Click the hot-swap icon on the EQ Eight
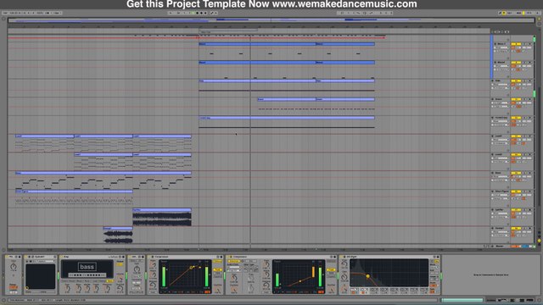 pos(434,257)
